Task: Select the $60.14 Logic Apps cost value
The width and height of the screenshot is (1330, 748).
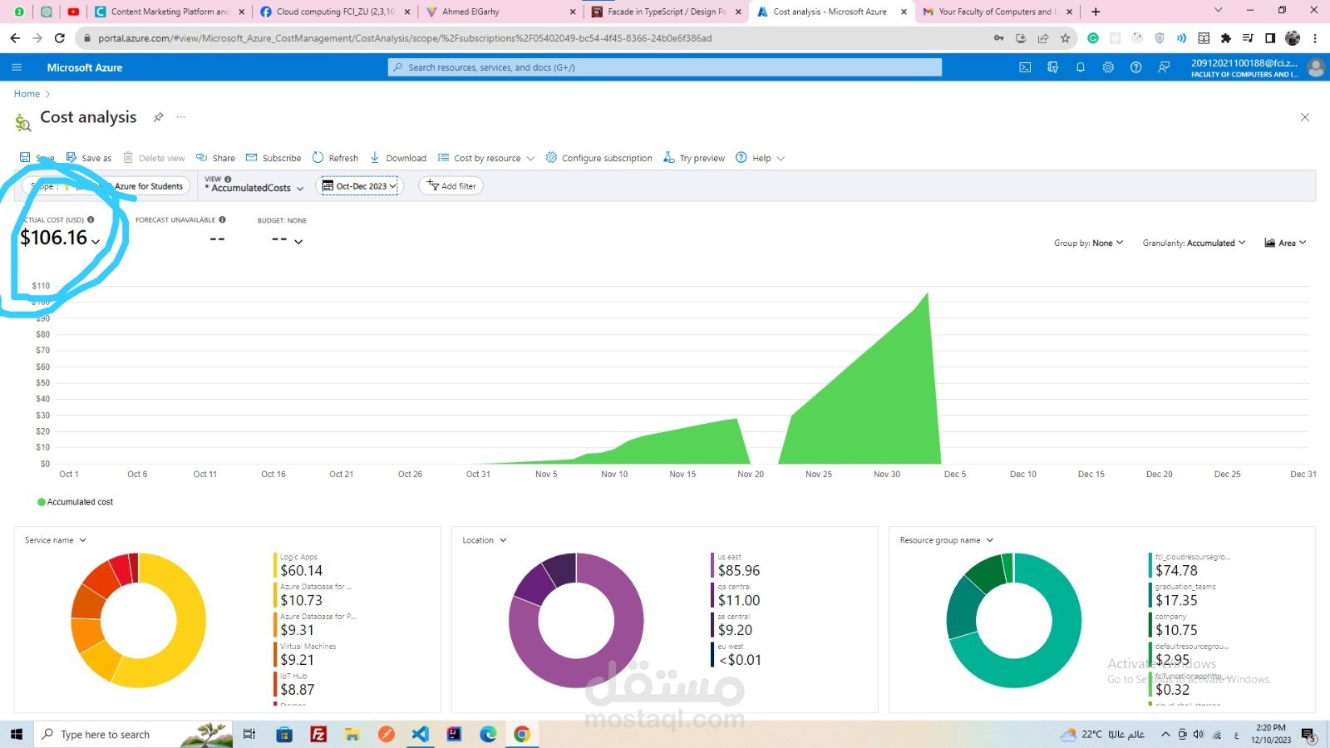Action: coord(301,571)
